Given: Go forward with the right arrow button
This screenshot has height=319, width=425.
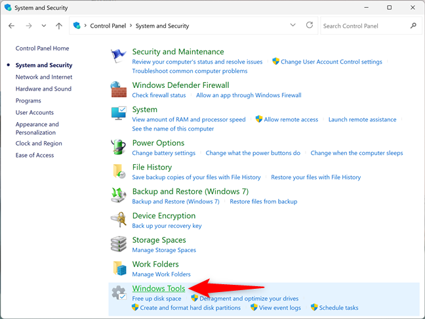Looking at the screenshot, I should pyautogui.click(x=29, y=26).
